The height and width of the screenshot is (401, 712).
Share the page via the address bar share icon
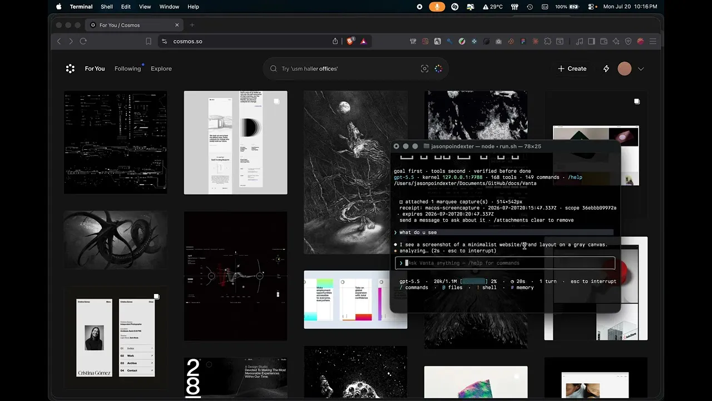(335, 41)
